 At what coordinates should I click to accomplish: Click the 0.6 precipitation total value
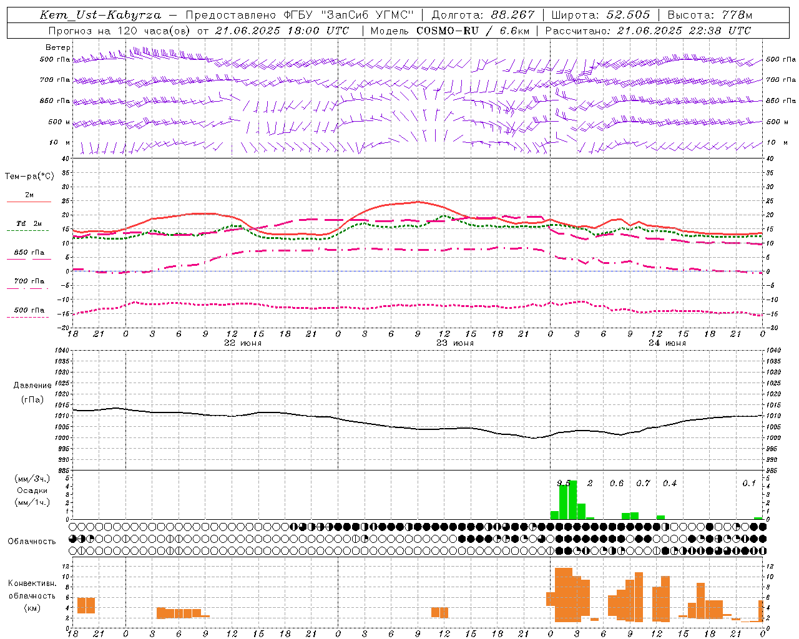617,483
